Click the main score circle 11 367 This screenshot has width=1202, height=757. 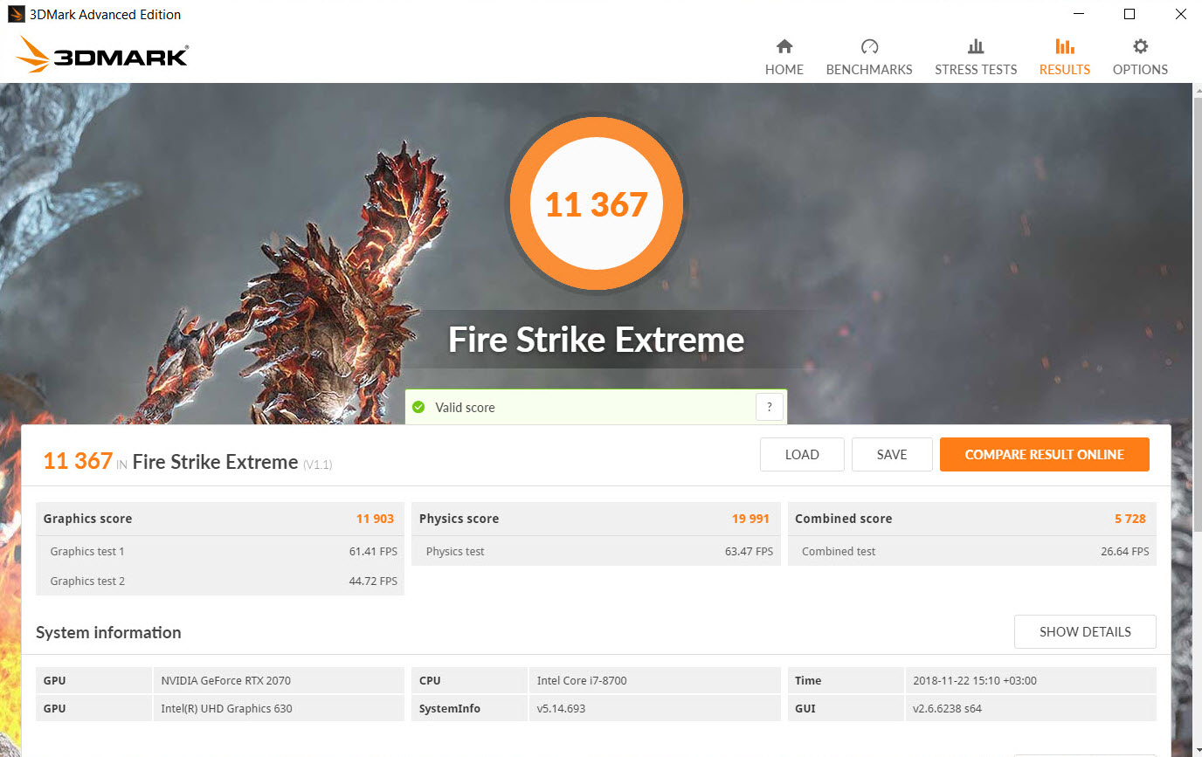point(596,203)
